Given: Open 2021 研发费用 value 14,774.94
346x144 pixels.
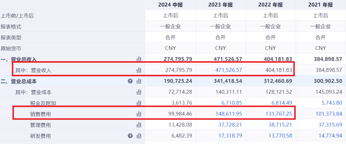Looking at the screenshot, I should tap(330, 136).
